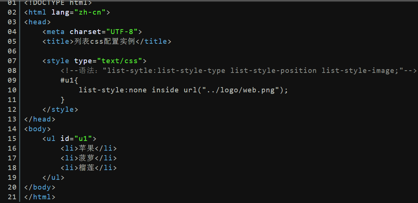Click the #u1 selector

tap(67, 80)
